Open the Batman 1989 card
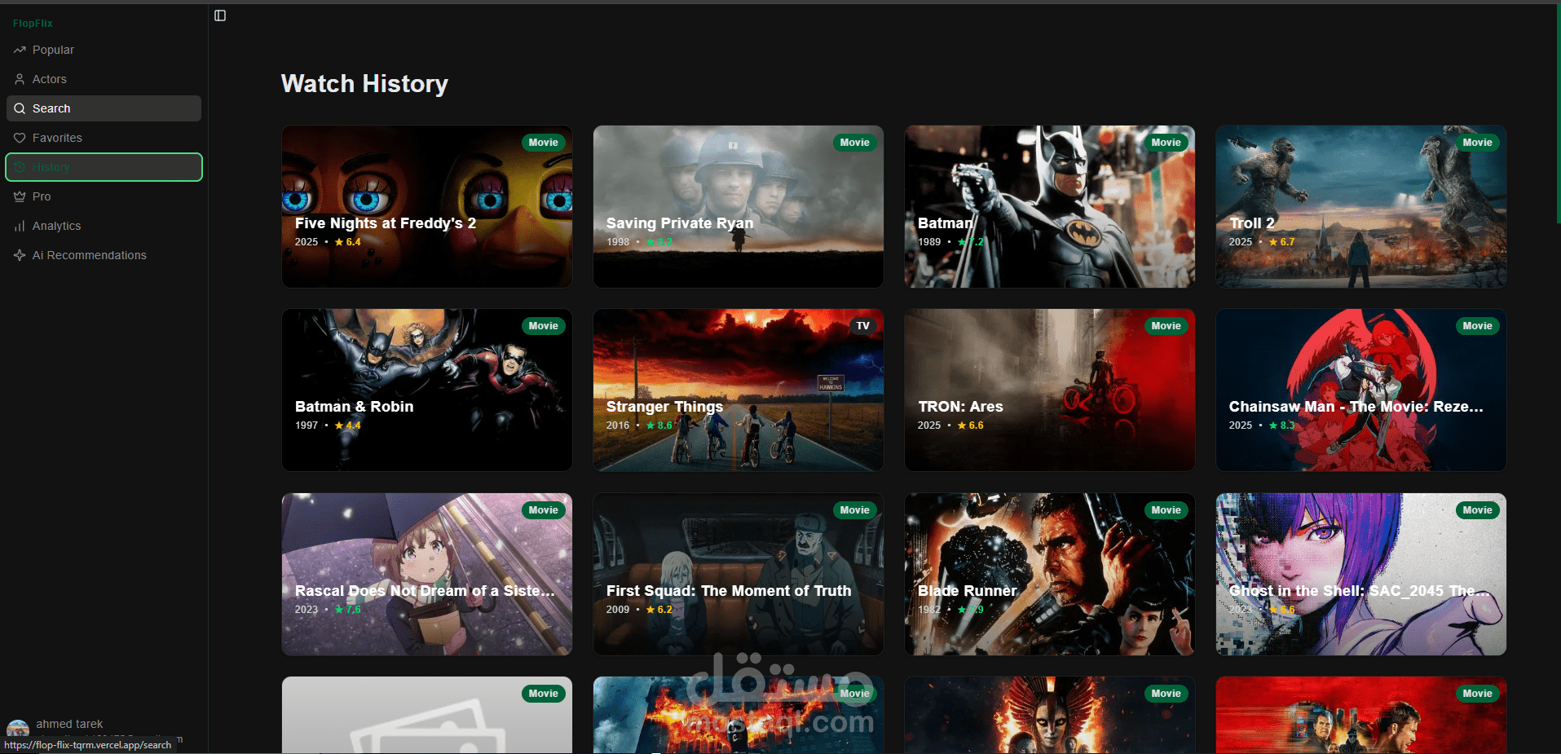 coord(1050,206)
